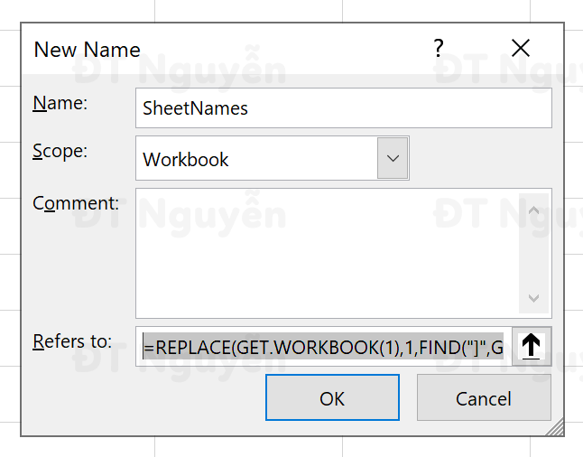
Task: Click the Refers to: label
Action: point(72,341)
